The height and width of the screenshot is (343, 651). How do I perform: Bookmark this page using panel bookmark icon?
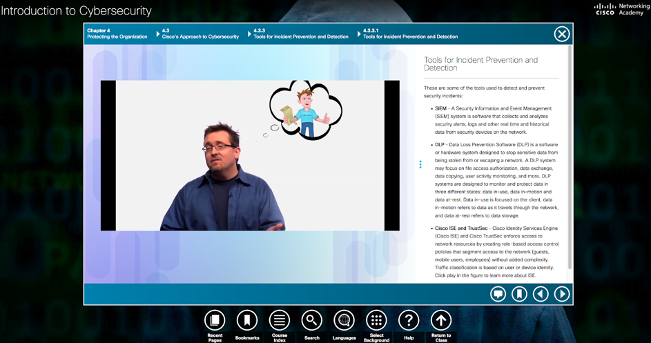(x=519, y=294)
